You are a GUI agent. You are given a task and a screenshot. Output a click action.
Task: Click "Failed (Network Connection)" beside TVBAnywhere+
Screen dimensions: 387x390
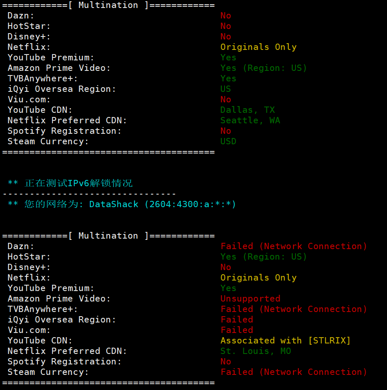[x=294, y=309]
